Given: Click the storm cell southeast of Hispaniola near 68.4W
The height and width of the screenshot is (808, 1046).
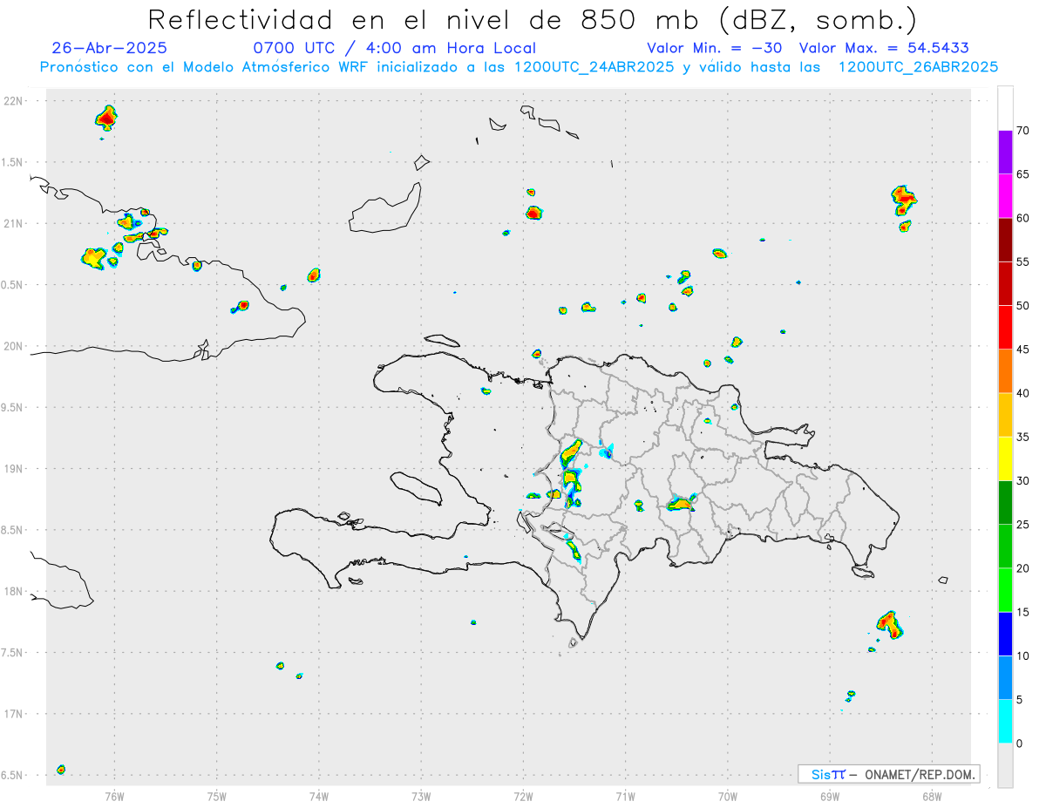Looking at the screenshot, I should click(x=889, y=623).
